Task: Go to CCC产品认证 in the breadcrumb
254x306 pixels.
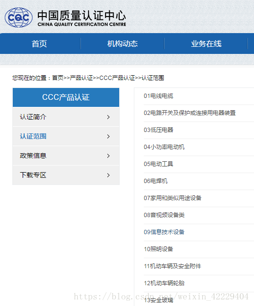Action: click(x=117, y=78)
